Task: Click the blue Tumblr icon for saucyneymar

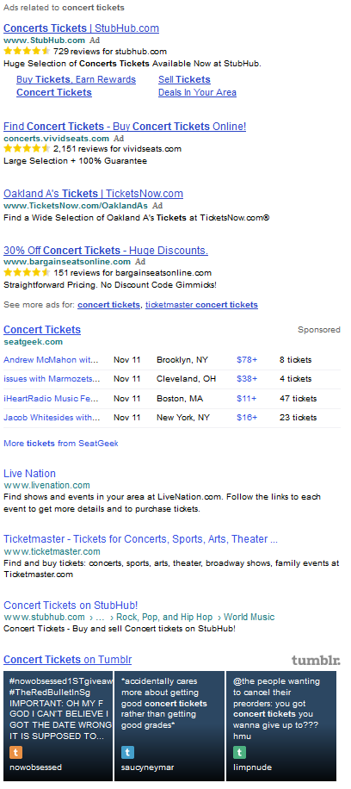Action: pyautogui.click(x=127, y=752)
